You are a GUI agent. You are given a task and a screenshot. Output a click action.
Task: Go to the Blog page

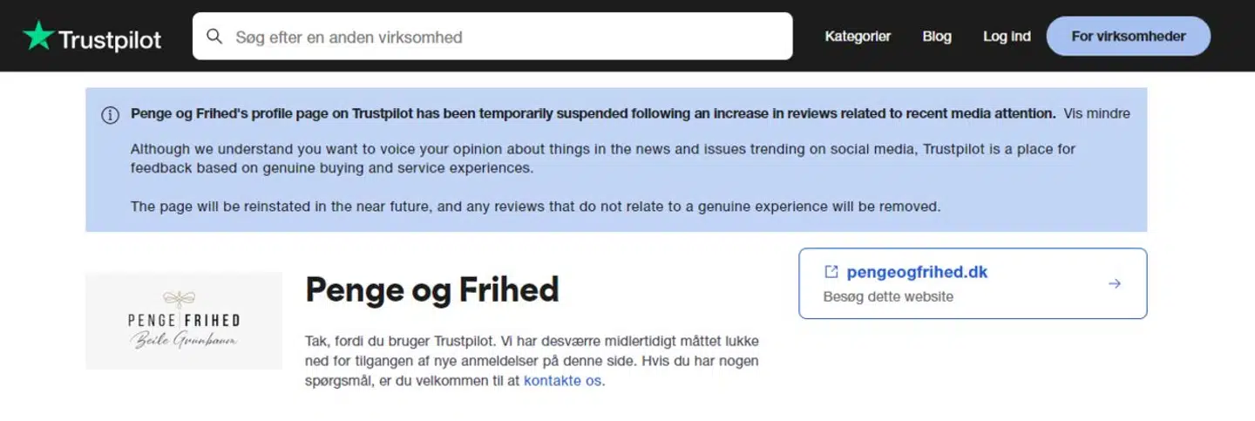(937, 37)
